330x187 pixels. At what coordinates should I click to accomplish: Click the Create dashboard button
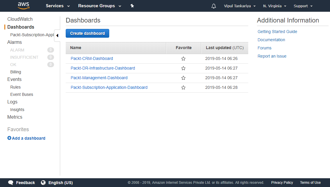pos(87,33)
